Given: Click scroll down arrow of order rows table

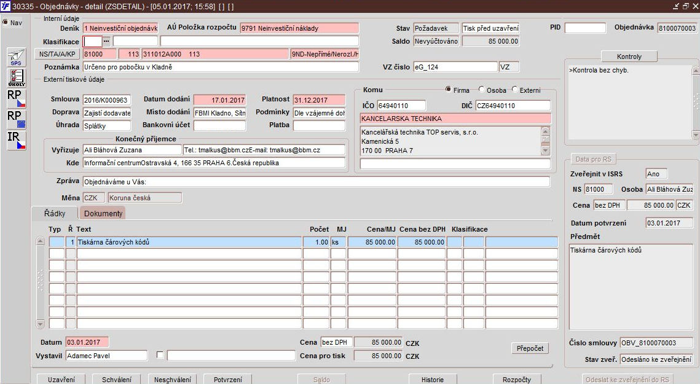Looking at the screenshot, I should coord(40,324).
